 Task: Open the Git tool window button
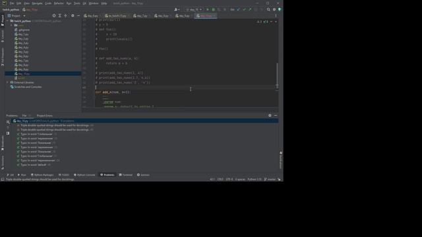click(x=11, y=175)
